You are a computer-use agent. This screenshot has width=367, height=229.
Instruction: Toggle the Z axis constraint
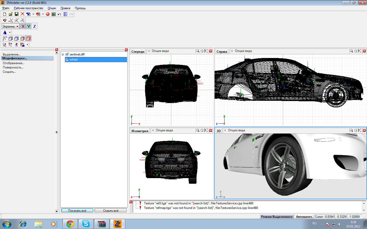coord(34,26)
